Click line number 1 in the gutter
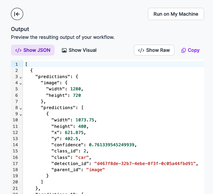 coord(16,64)
